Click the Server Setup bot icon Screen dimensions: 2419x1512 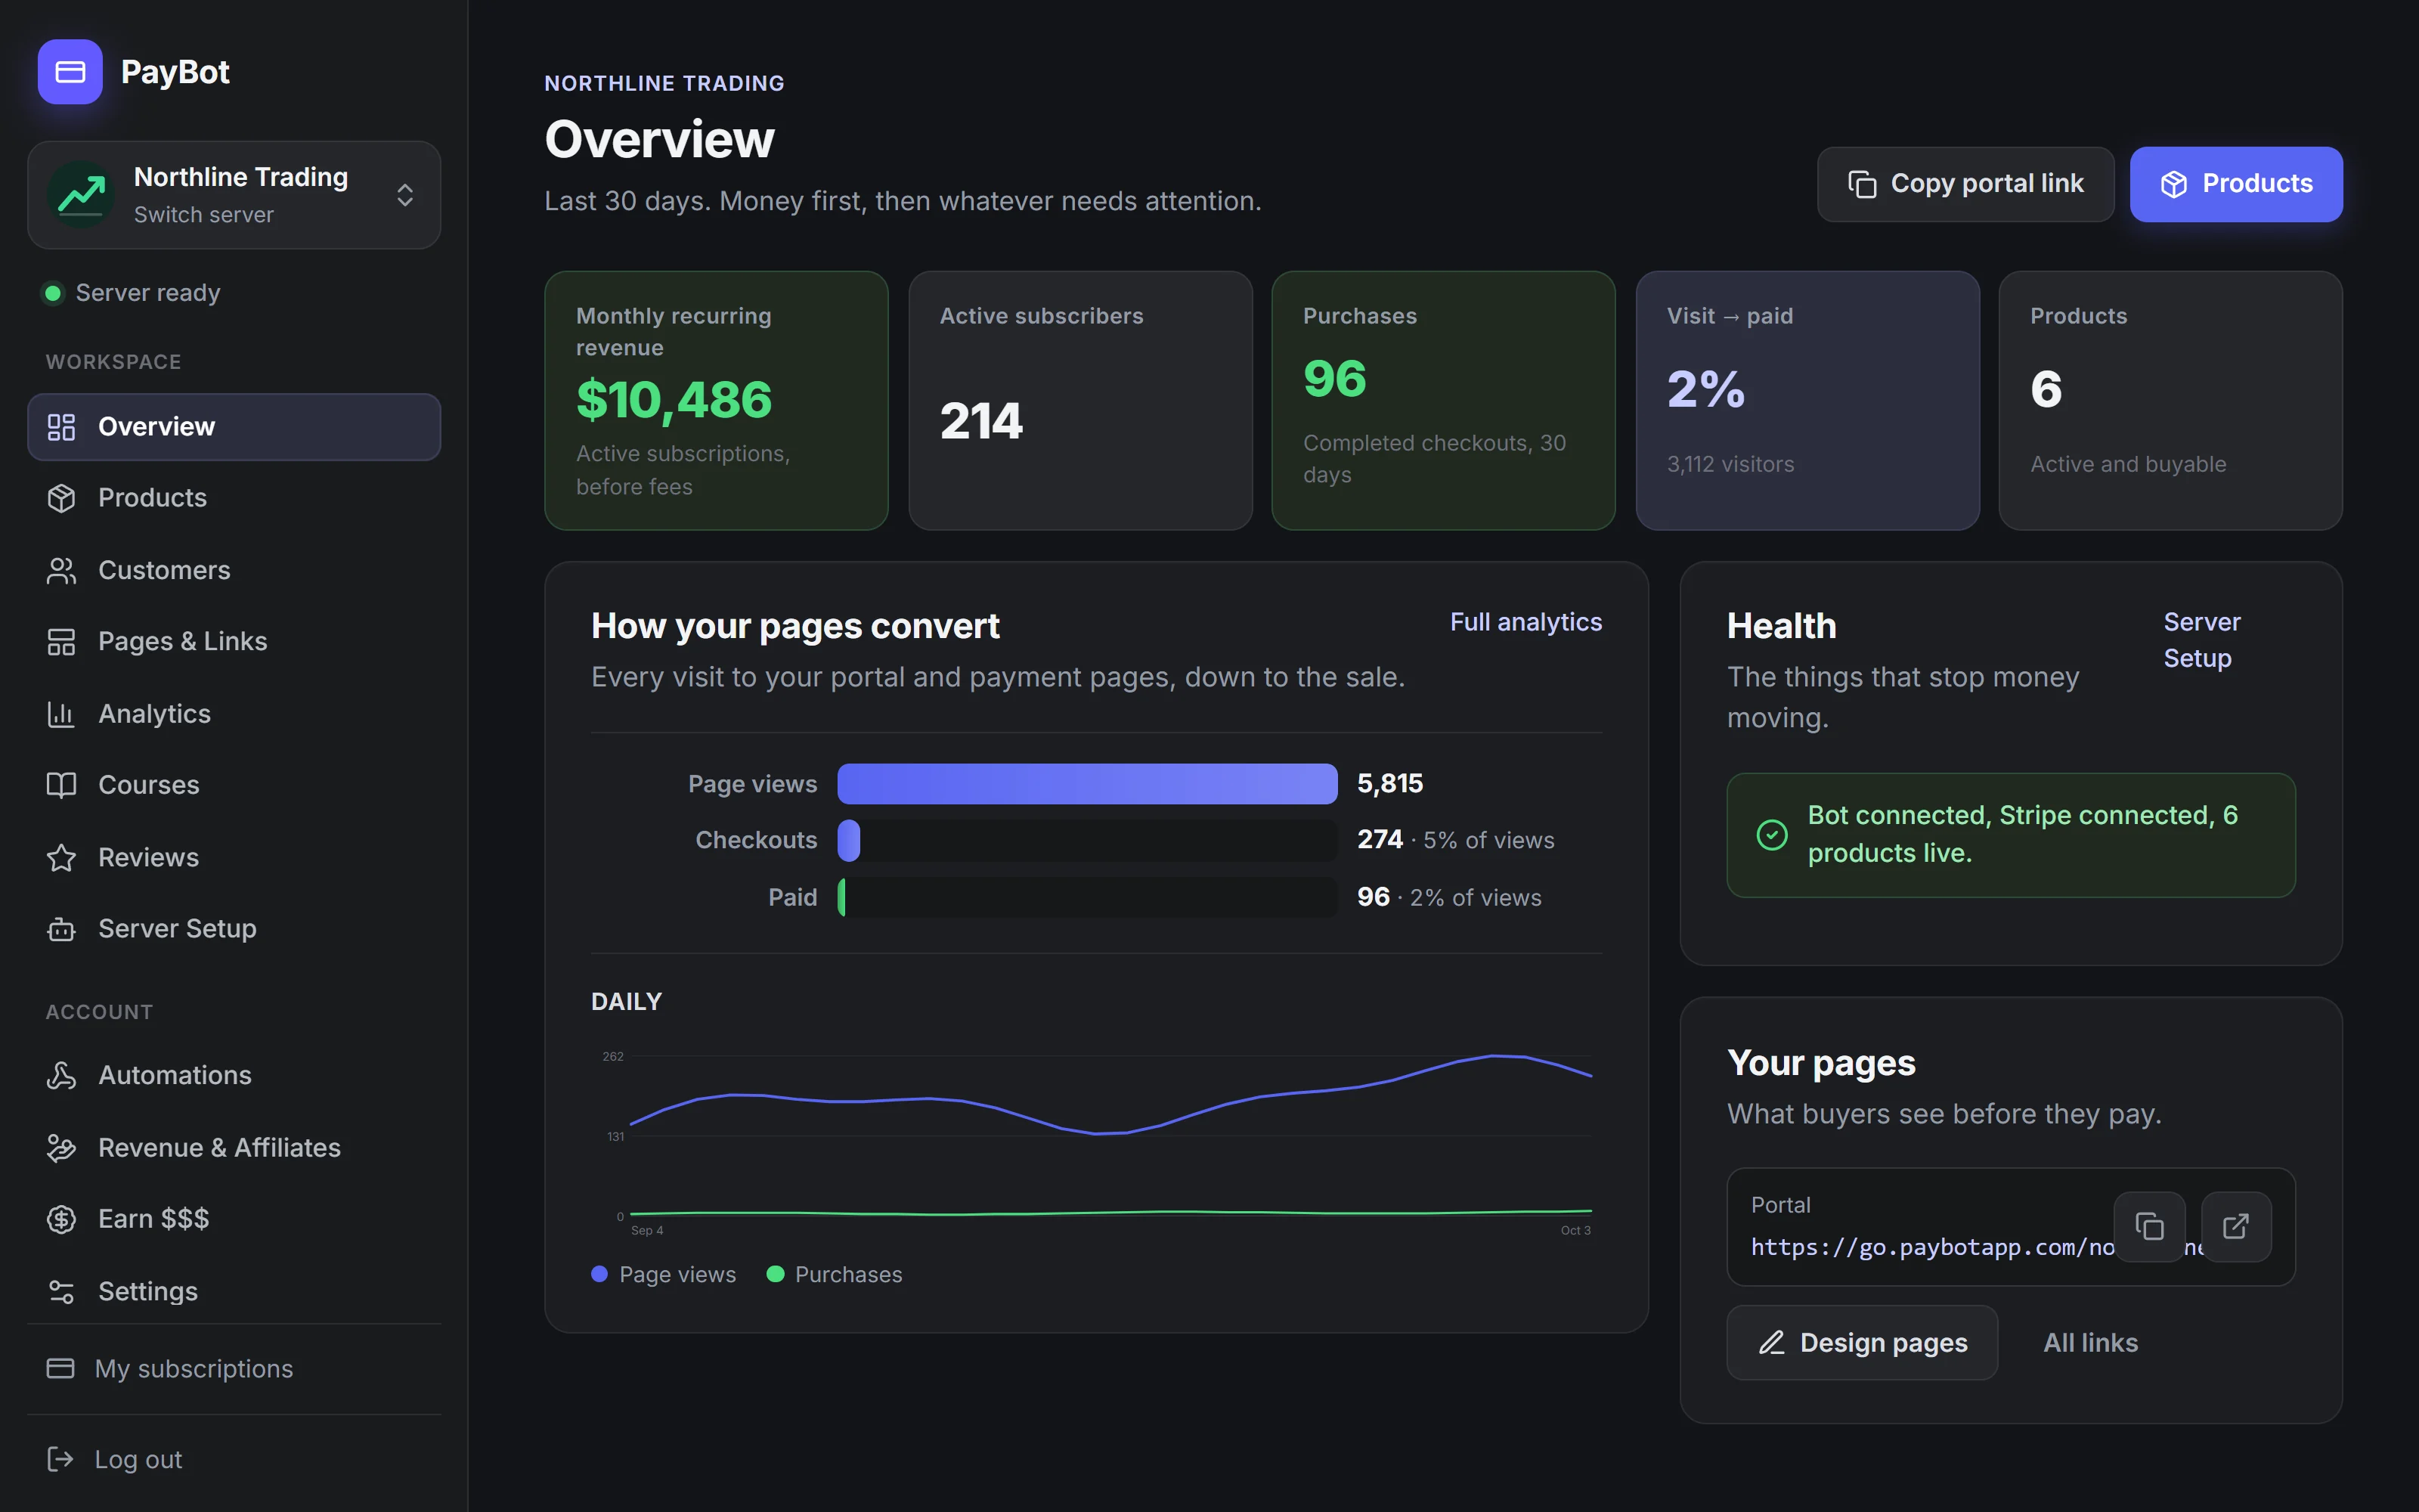pos(61,929)
